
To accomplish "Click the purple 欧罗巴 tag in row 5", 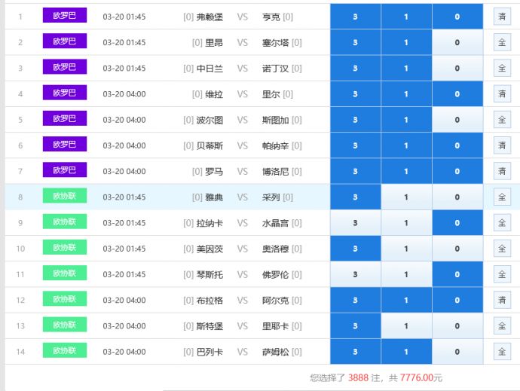I will 65,119.
